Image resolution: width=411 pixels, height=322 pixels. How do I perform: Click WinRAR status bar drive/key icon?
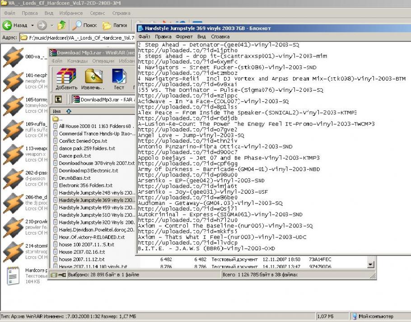(x=58, y=275)
